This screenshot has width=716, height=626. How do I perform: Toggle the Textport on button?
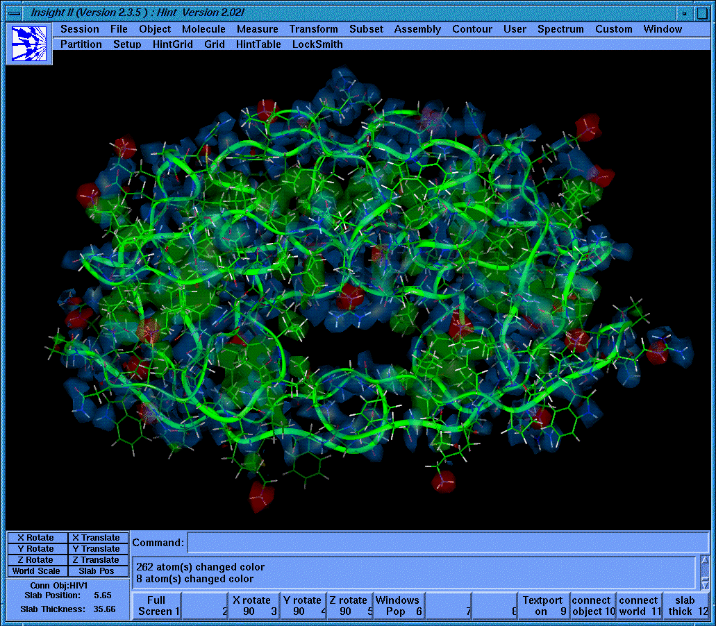tap(542, 606)
